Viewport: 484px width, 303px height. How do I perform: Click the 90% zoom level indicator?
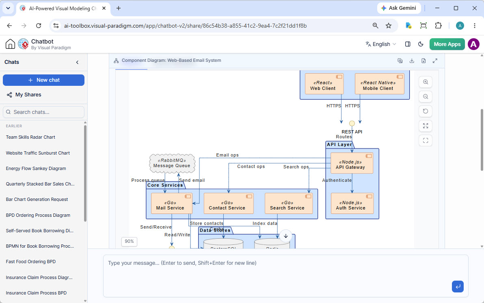pos(130,242)
